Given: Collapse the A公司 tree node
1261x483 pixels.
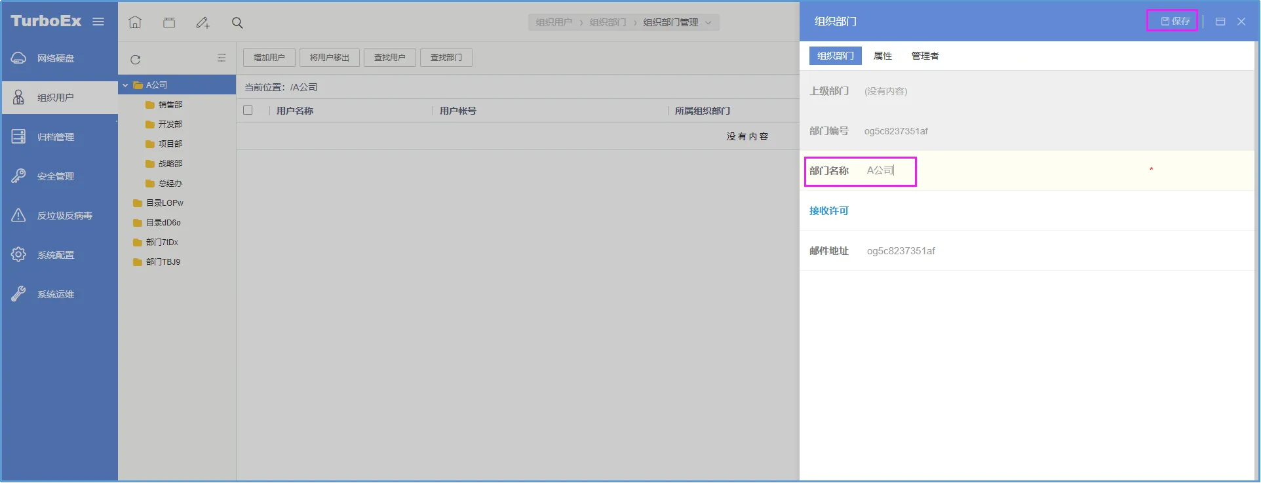Looking at the screenshot, I should coord(125,85).
